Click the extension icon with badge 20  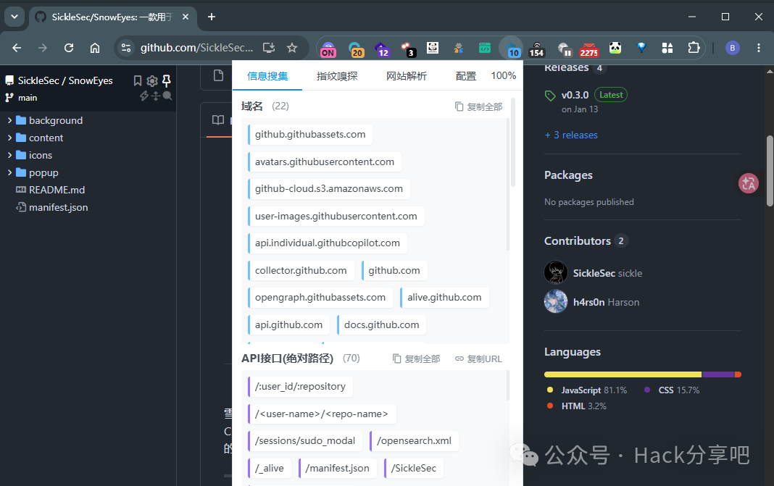[356, 49]
